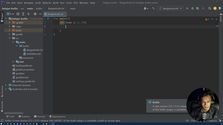This screenshot has width=223, height=125.
Task: Expand the gradle folder
Action: (x=9, y=34)
